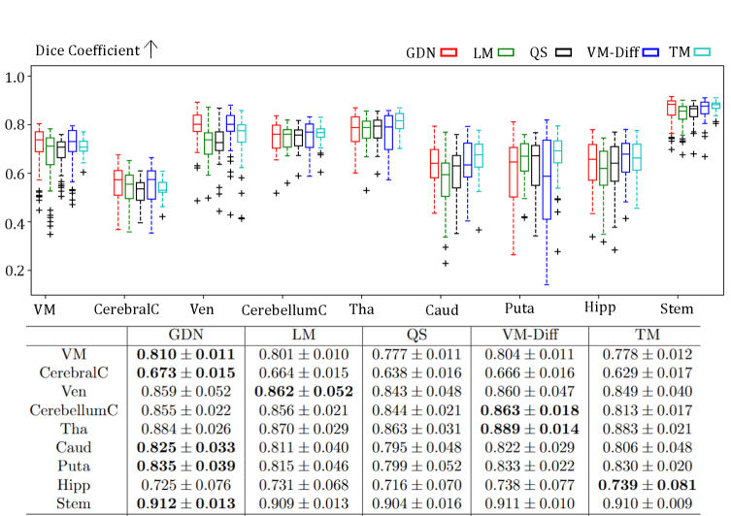Click the cell 0.870 ± 0.029
Viewport: 731px width, 516px height.
pos(304,429)
